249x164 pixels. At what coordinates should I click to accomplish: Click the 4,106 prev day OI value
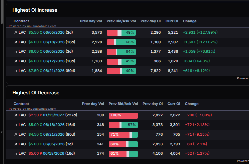click(157, 154)
